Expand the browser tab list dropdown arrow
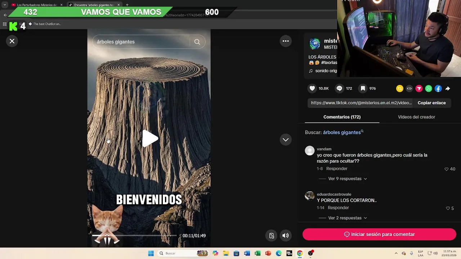This screenshot has height=259, width=461. [5, 5]
